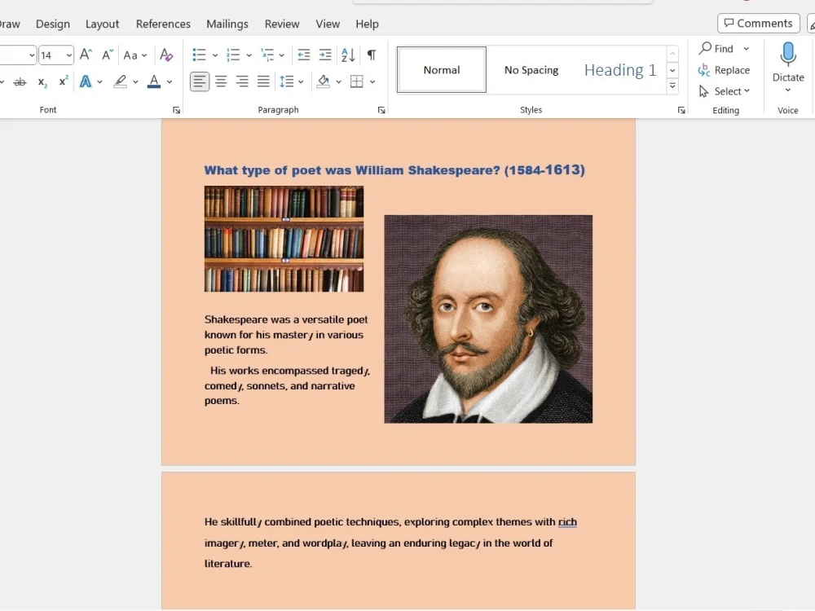Sort selected text alphabetically
This screenshot has height=611, width=815.
[x=348, y=55]
